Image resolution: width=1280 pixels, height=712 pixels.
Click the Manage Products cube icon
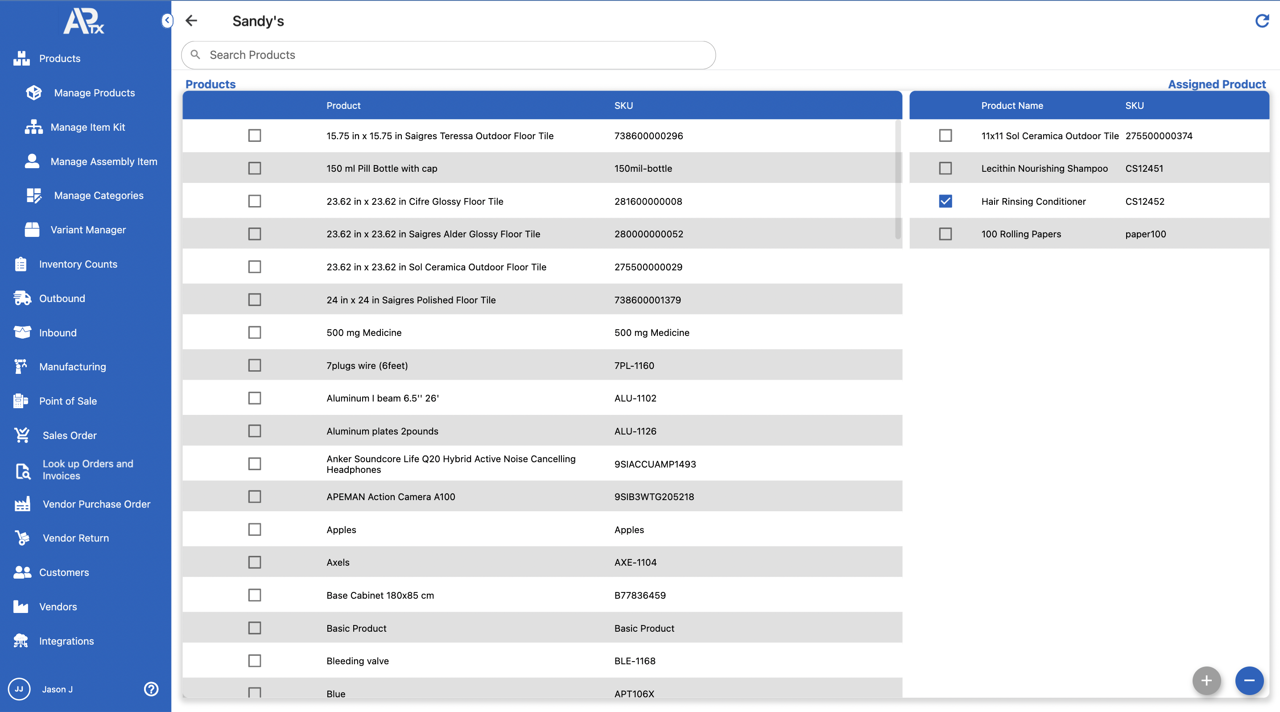tap(34, 93)
